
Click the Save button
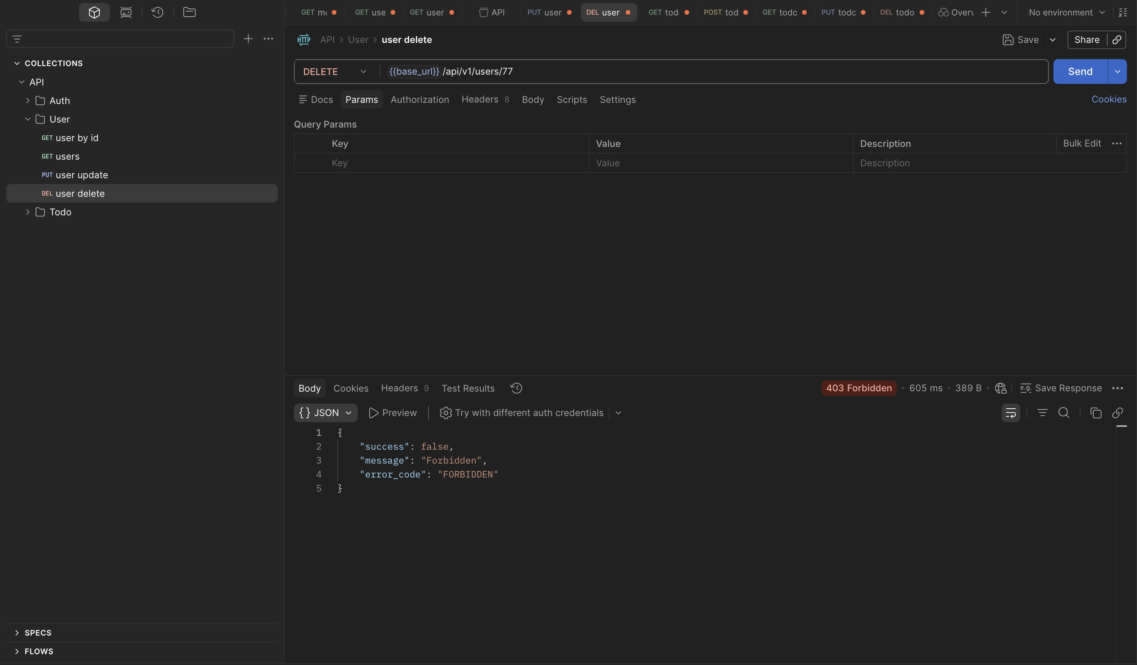point(1020,40)
